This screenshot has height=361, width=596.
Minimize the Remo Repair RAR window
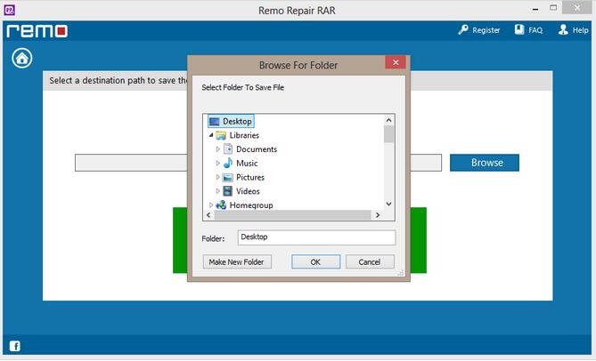(535, 9)
